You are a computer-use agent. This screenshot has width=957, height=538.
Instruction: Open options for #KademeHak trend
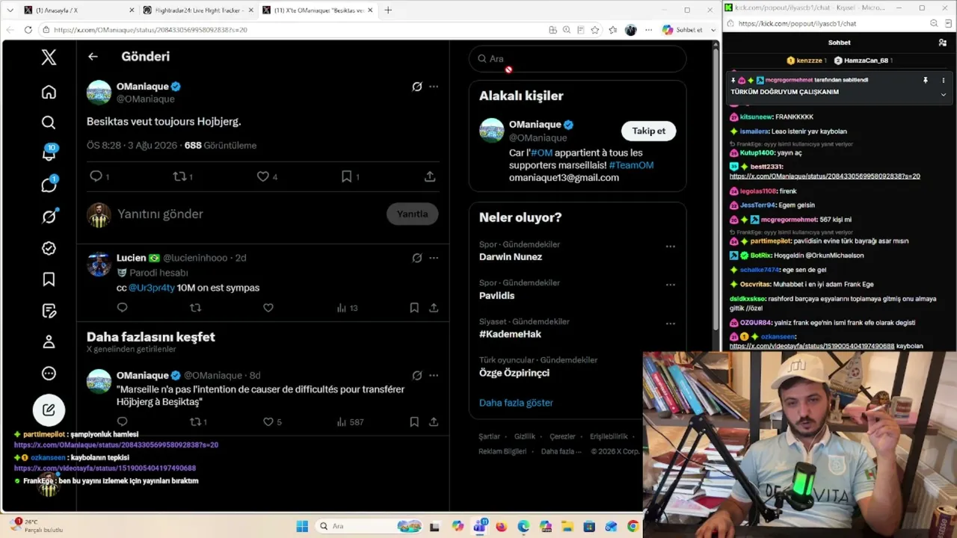(671, 324)
